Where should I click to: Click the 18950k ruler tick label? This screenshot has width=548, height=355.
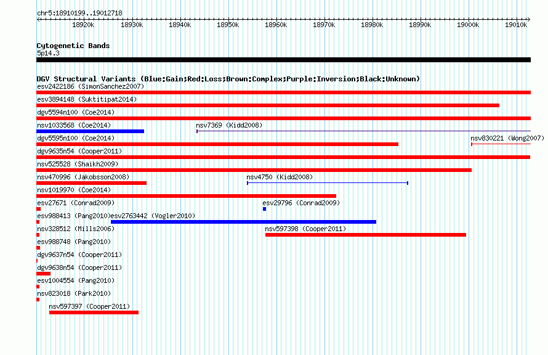click(x=228, y=25)
